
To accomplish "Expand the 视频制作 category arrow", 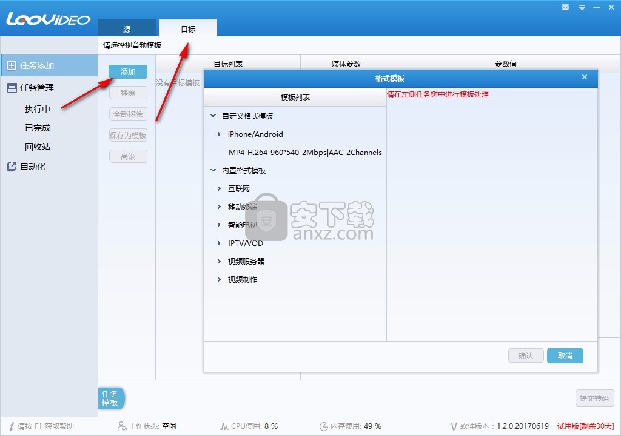I will click(219, 280).
